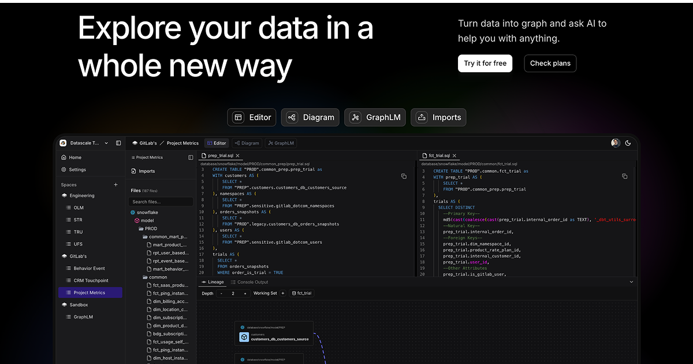Add to Working Set with plus
The image size is (693, 364).
click(283, 294)
